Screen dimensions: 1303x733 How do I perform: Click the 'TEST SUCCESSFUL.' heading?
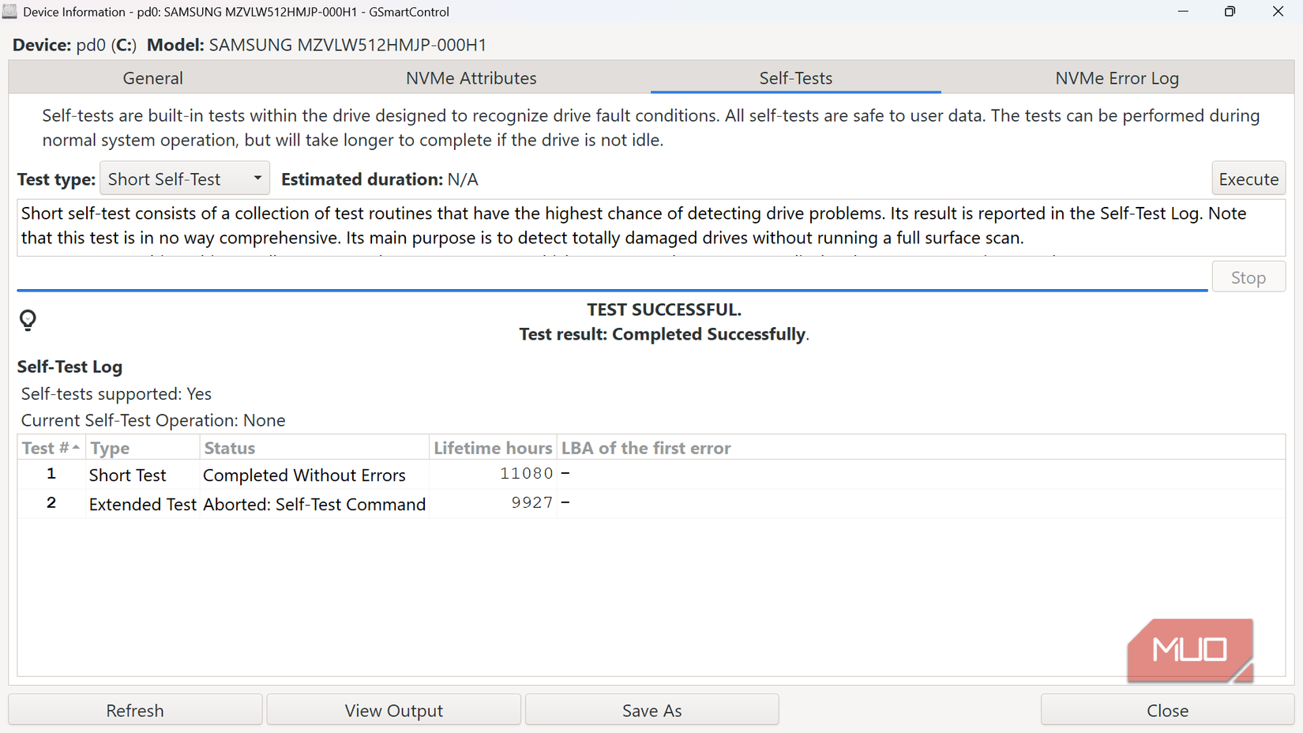coord(664,310)
